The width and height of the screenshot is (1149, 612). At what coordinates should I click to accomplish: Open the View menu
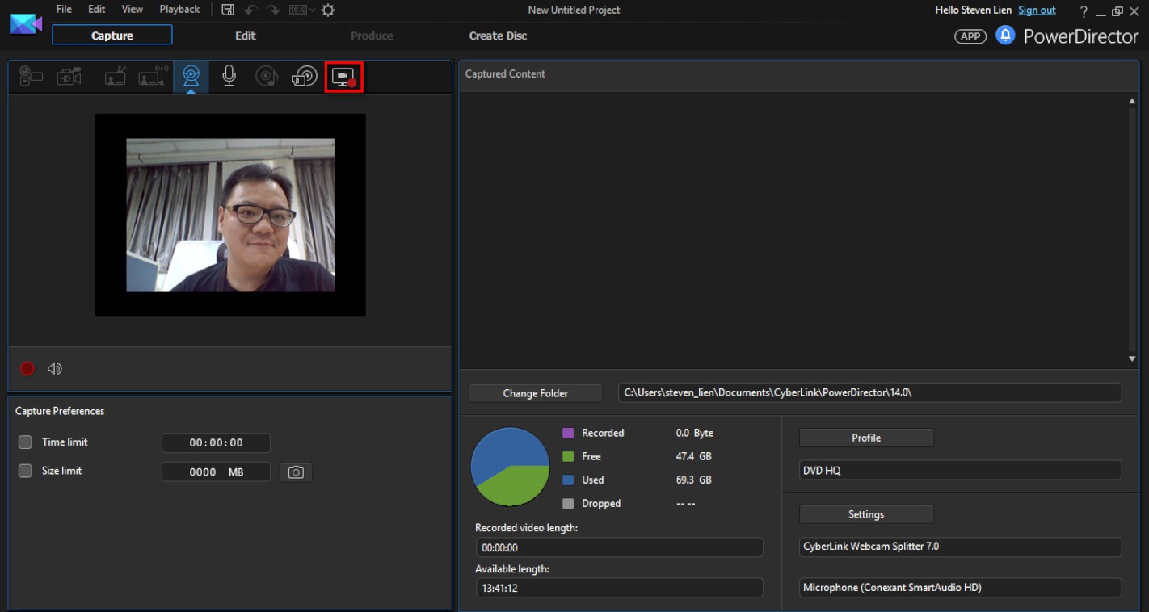pyautogui.click(x=132, y=10)
